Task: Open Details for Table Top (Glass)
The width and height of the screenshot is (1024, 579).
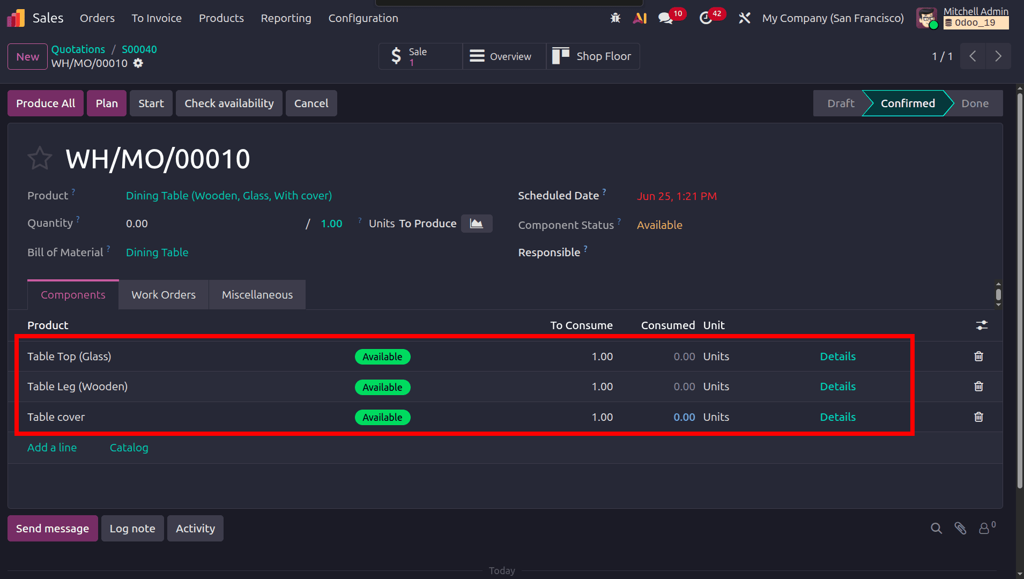Action: [x=838, y=357]
